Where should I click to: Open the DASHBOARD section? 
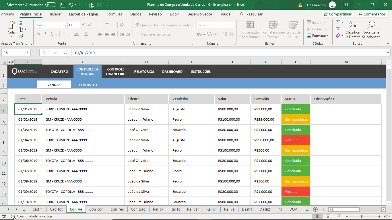tap(172, 72)
